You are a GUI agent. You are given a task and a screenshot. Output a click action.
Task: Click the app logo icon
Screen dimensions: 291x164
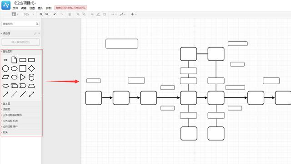click(x=6, y=5)
